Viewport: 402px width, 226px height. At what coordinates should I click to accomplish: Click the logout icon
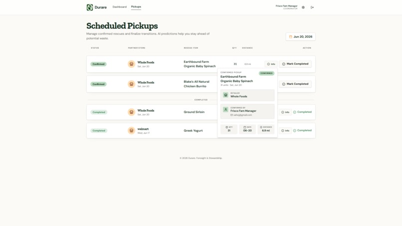click(x=312, y=7)
